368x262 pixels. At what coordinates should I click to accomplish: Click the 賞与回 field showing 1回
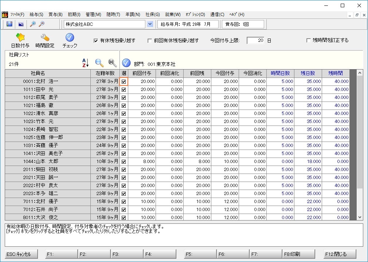[243, 24]
